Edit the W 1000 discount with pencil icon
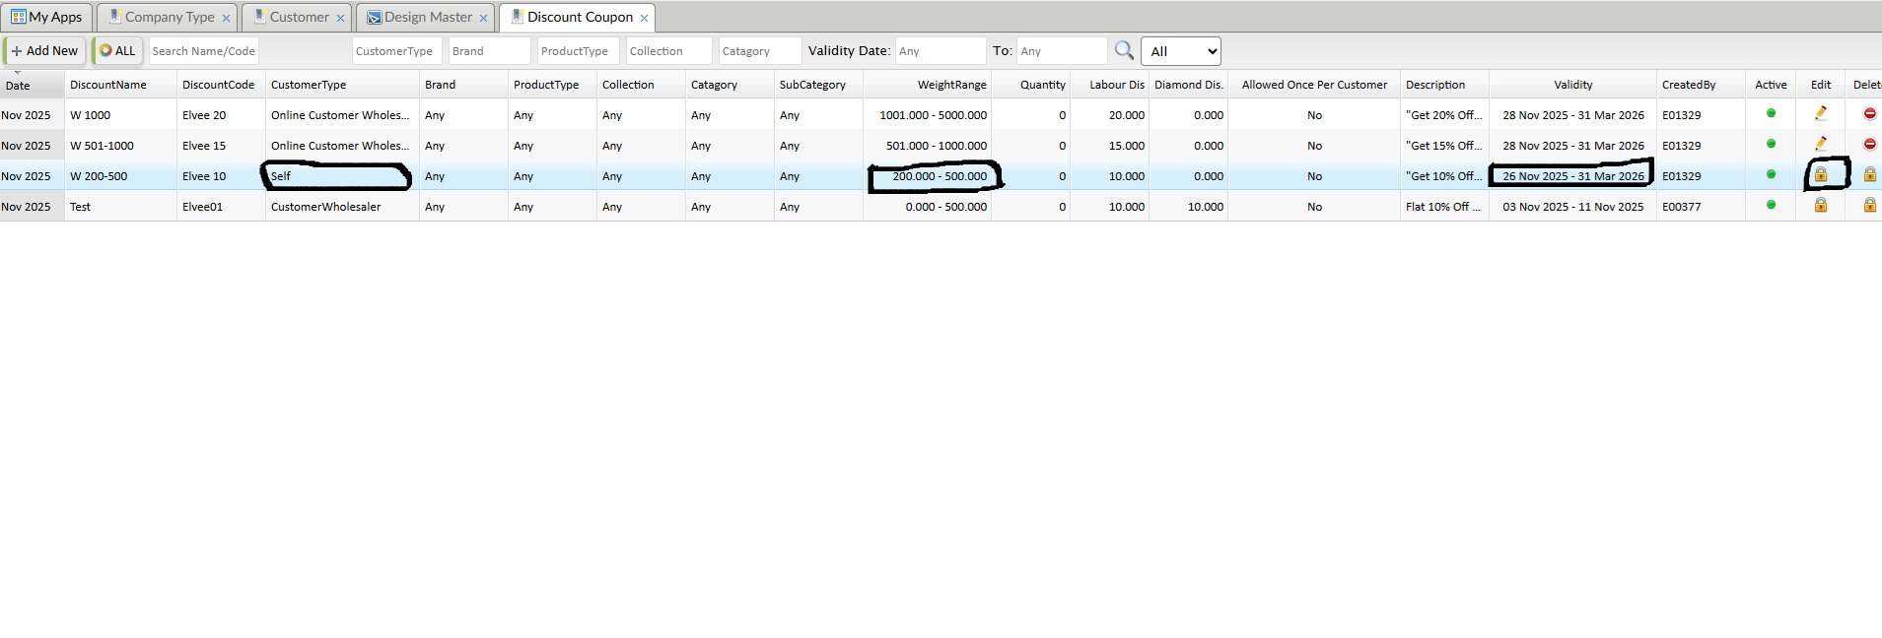Viewport: 1882px width, 638px height. pos(1821,114)
